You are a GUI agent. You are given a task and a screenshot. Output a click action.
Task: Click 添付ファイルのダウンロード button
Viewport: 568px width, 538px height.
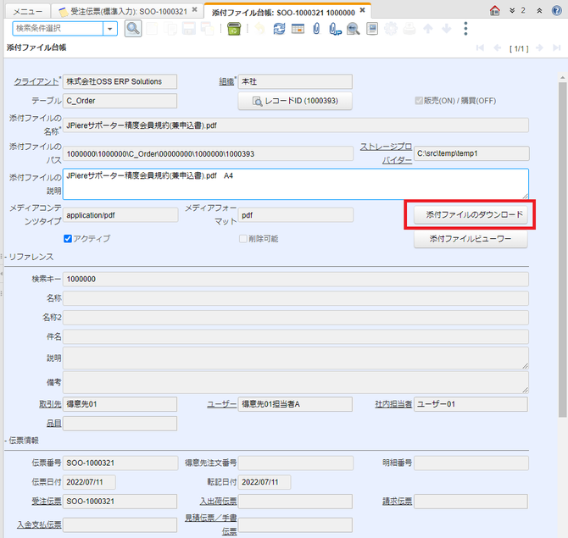(471, 214)
